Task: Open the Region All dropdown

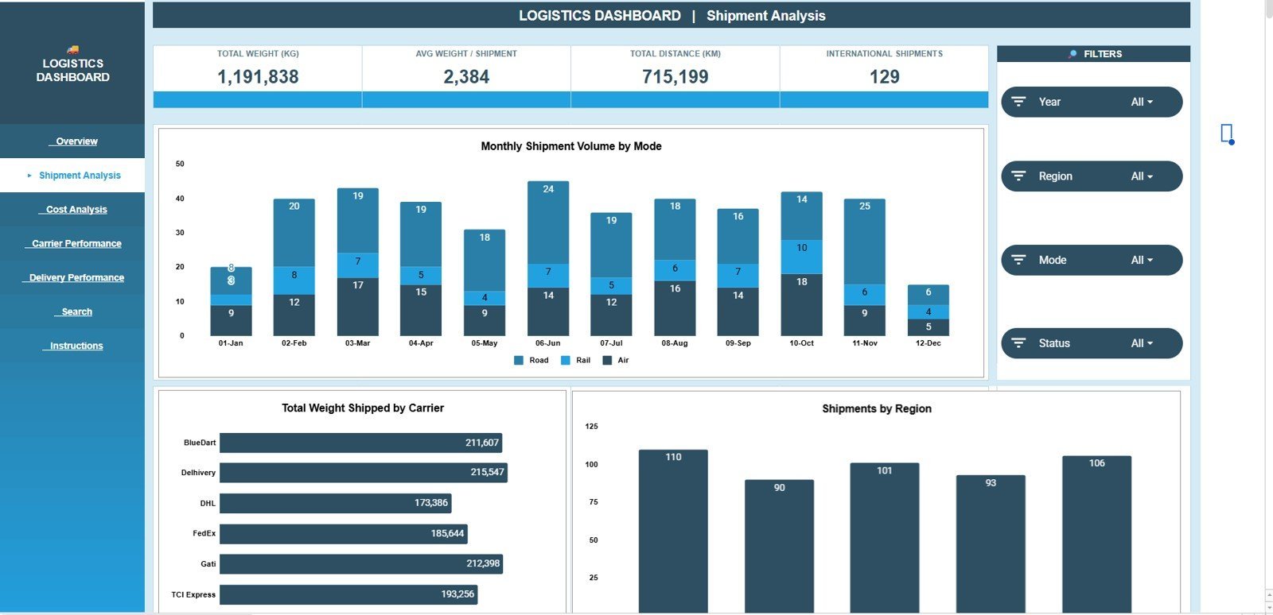Action: pyautogui.click(x=1142, y=176)
